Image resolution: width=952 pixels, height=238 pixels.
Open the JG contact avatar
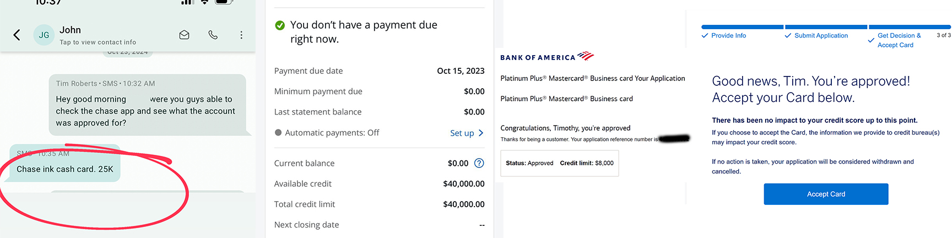(44, 35)
